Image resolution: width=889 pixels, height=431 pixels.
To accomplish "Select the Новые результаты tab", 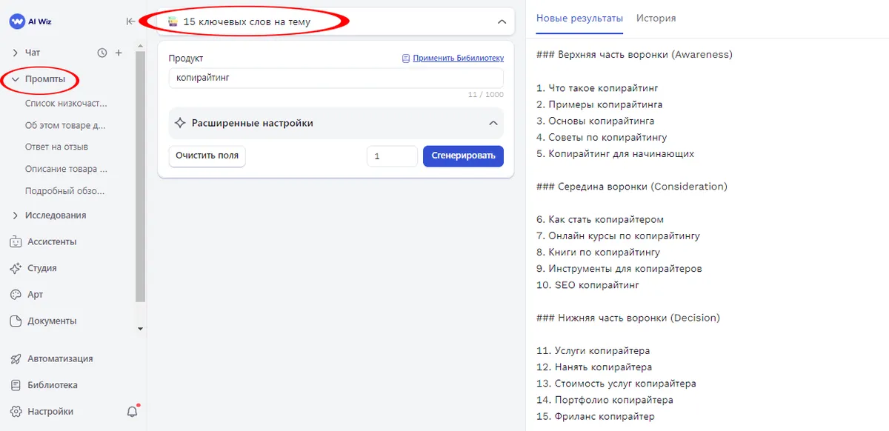I will (x=579, y=18).
